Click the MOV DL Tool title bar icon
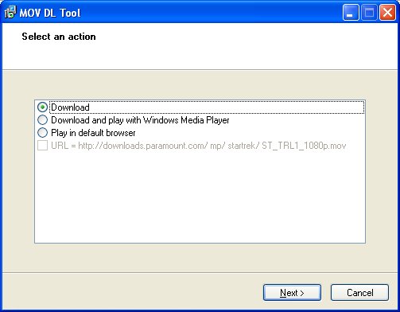Image resolution: width=400 pixels, height=312 pixels. [x=10, y=12]
